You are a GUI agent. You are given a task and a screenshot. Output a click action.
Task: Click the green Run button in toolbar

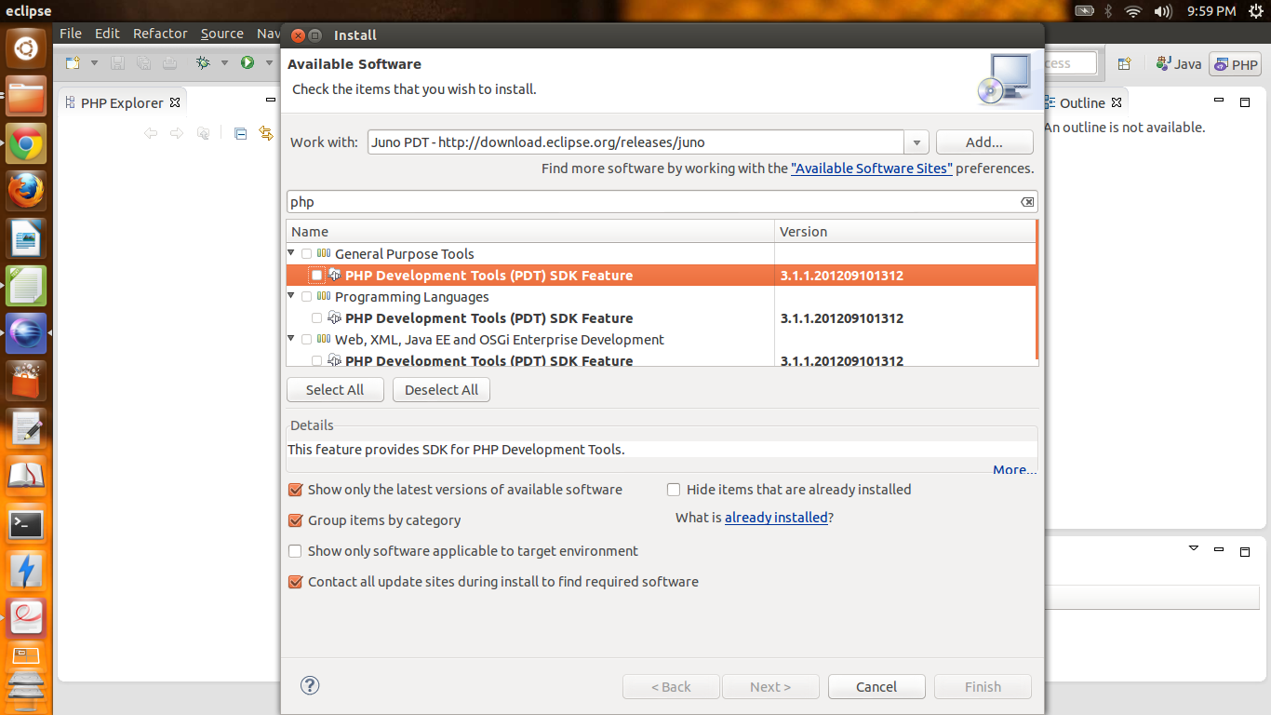coord(247,62)
